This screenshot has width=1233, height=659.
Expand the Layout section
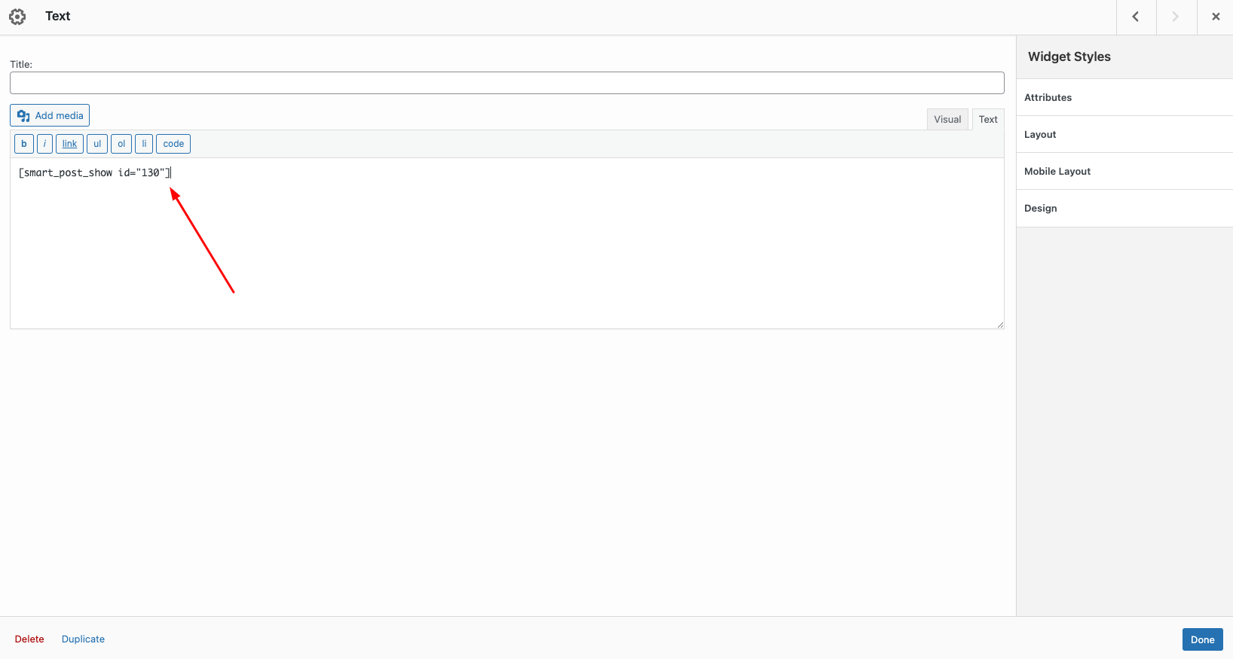[1124, 135]
